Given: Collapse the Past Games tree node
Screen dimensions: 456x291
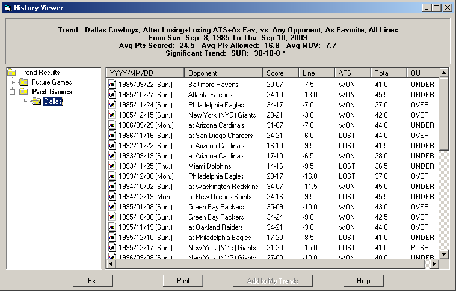Looking at the screenshot, I should 12,92.
